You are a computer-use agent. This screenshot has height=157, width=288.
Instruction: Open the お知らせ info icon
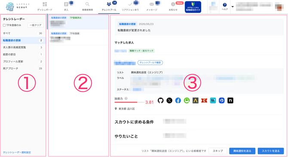(173, 4)
